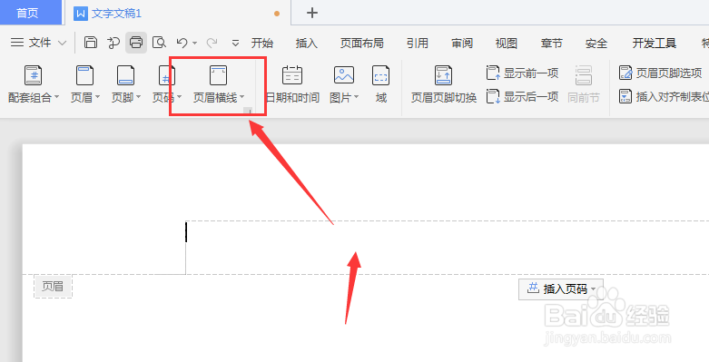Expand the undo history arrow
Image resolution: width=709 pixels, height=362 pixels.
point(195,43)
